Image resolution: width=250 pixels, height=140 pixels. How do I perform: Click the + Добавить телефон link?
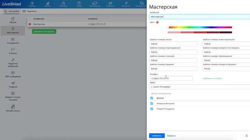pyautogui.click(x=212, y=79)
